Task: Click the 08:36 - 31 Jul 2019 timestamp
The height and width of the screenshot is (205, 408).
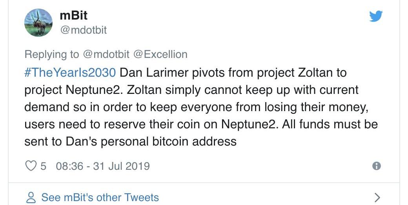Action: 103,166
